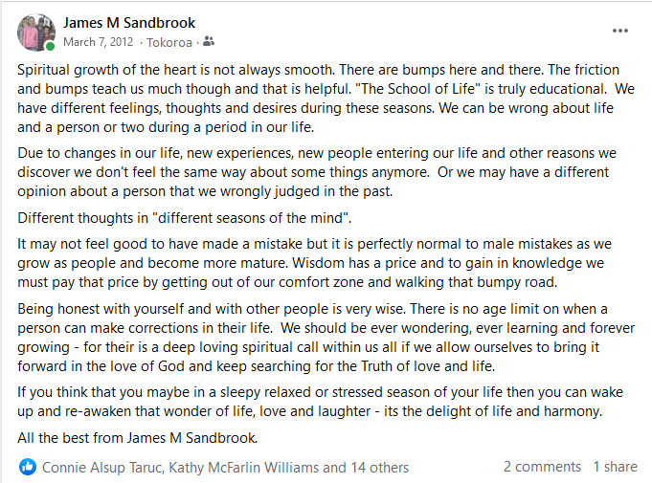652x483 pixels.
Task: Click the March 7, 2012 timestamp
Action: tap(99, 42)
